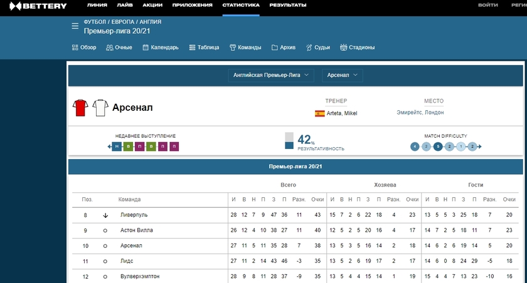Click the Команда column header
Viewport: 527px width, 283px height.
pos(129,200)
